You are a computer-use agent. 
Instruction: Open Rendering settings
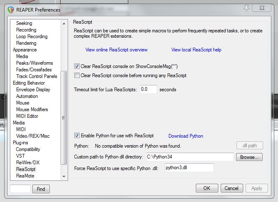[x=26, y=43]
